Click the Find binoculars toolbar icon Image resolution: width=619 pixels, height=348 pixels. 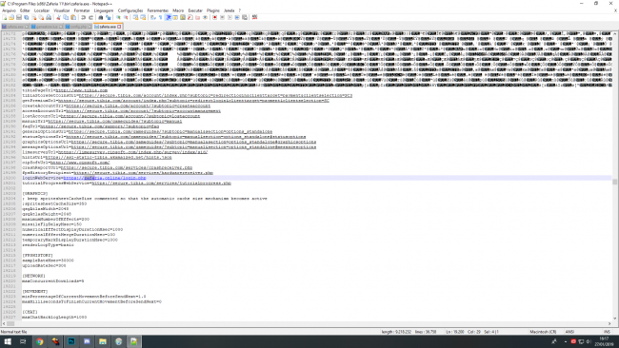tap(100, 17)
